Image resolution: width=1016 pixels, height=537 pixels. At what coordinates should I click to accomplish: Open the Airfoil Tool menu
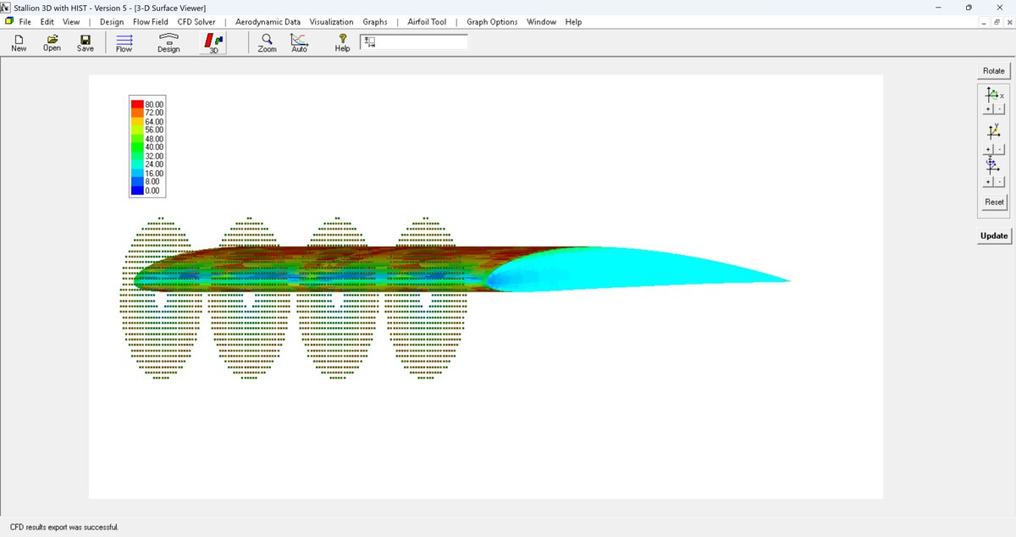click(x=427, y=22)
